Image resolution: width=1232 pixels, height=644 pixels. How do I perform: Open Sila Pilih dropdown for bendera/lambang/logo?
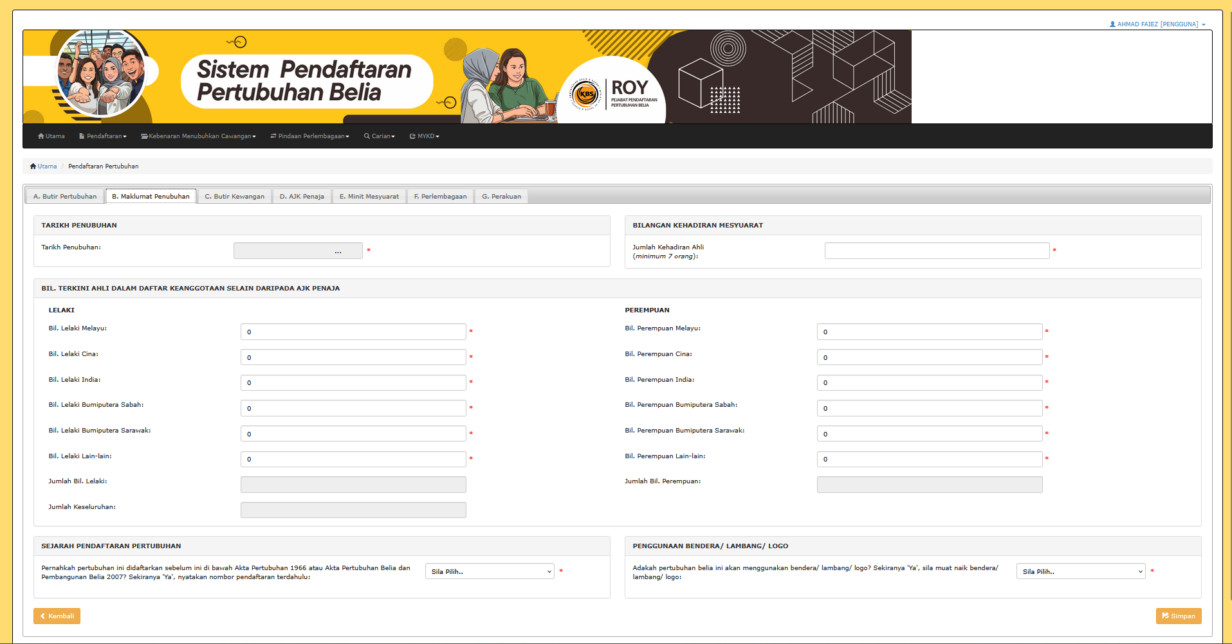point(1081,571)
